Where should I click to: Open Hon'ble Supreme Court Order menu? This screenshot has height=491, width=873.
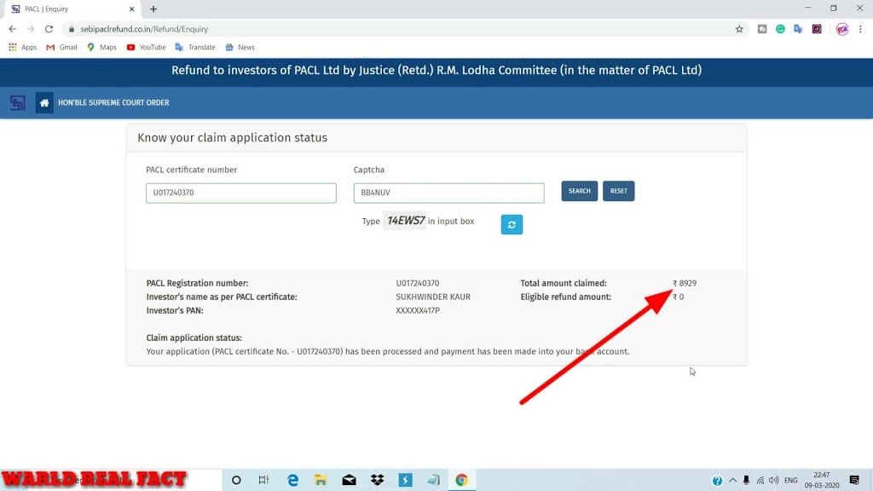tap(113, 103)
